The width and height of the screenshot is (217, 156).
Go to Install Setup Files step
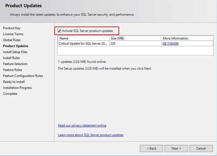point(15,52)
